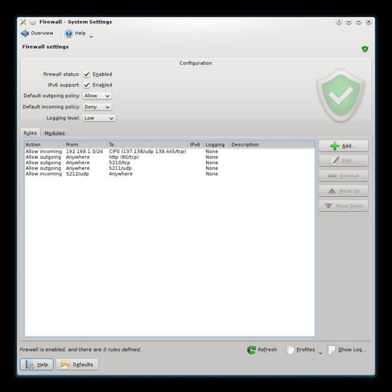Select the 5210/tcp outgoing rule
This screenshot has width=392, height=392.
coord(169,163)
